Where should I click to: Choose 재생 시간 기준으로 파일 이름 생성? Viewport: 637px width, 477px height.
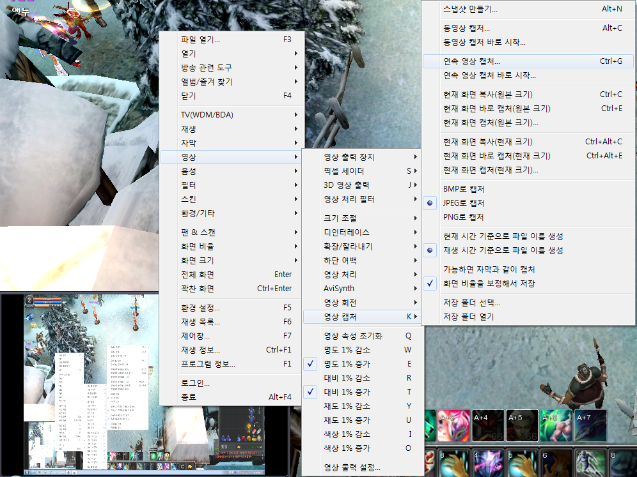[x=528, y=250]
